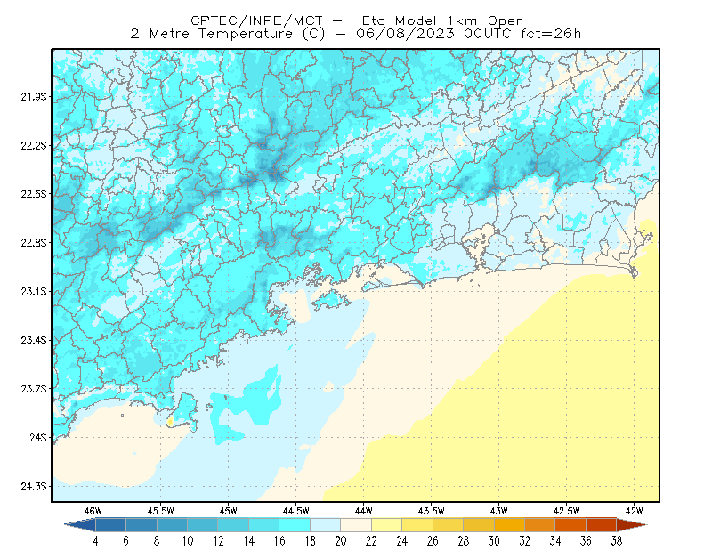
Task: Select the 30–32 °C orange legend swatch
Action: (x=509, y=525)
